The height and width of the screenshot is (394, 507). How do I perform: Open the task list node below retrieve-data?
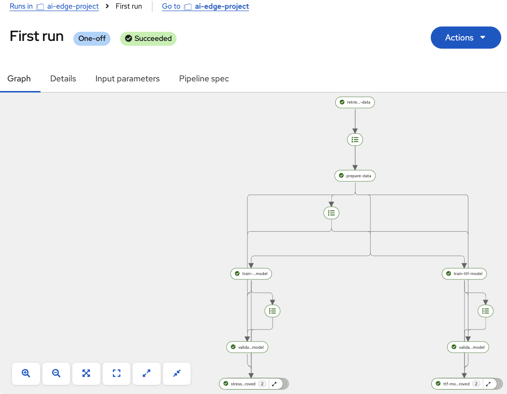pyautogui.click(x=355, y=139)
